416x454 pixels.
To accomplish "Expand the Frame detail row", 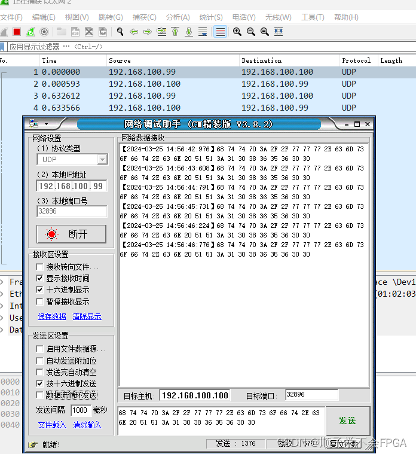I will pyautogui.click(x=2, y=282).
